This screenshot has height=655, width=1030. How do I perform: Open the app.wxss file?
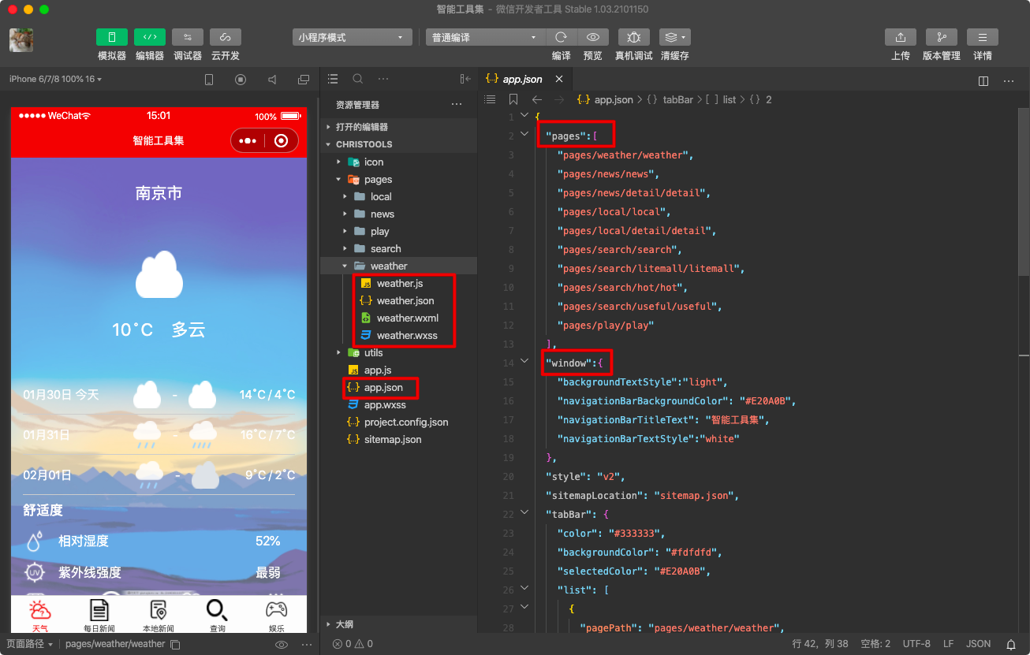click(398, 404)
